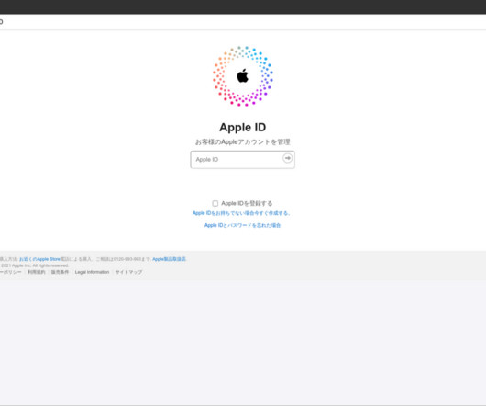The height and width of the screenshot is (406, 486).
Task: Check the 'Apple IDを登録する' checkbox
Action: (x=215, y=203)
